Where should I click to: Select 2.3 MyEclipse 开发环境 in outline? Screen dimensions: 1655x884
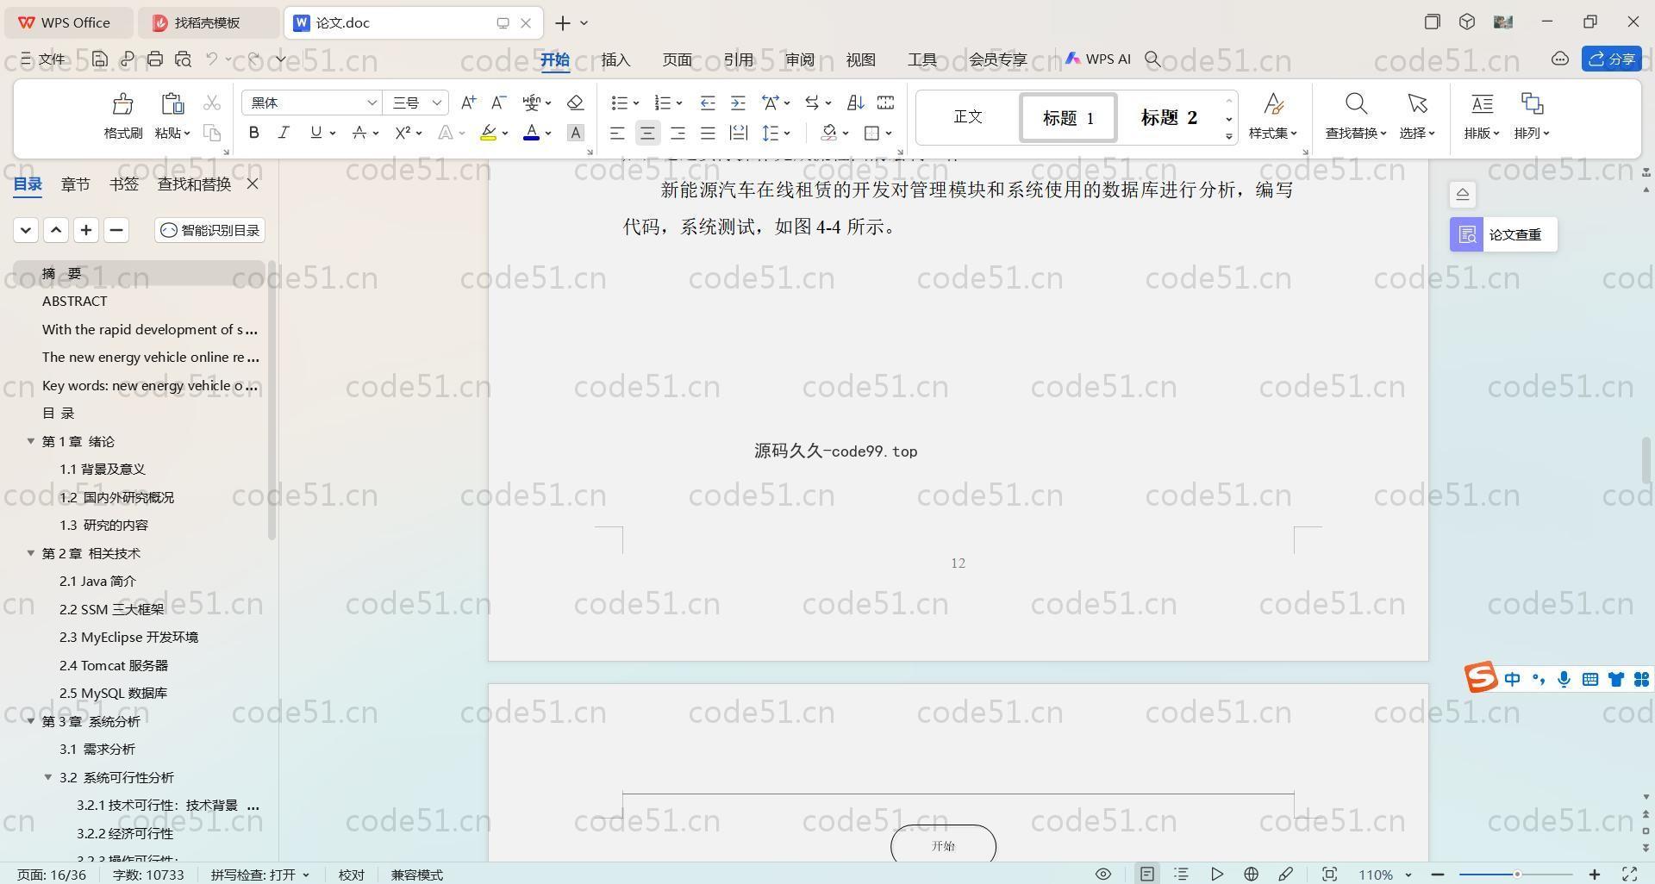click(128, 637)
